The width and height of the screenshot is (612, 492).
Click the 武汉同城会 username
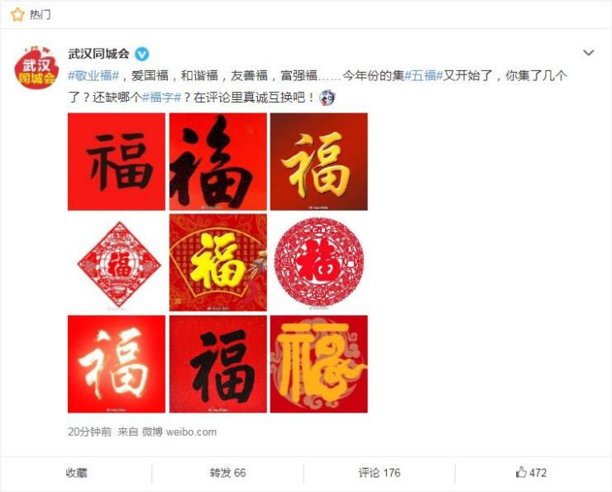pyautogui.click(x=98, y=54)
